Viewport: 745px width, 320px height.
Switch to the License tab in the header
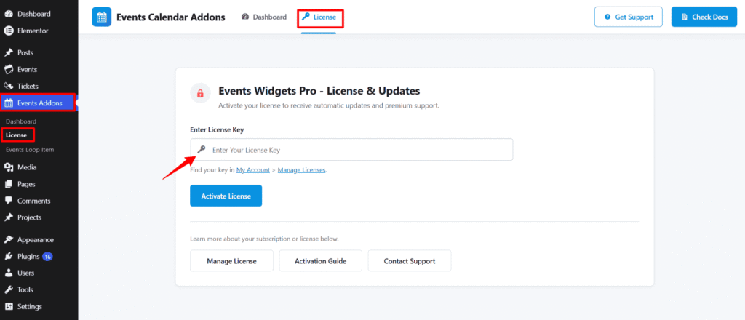(x=319, y=17)
